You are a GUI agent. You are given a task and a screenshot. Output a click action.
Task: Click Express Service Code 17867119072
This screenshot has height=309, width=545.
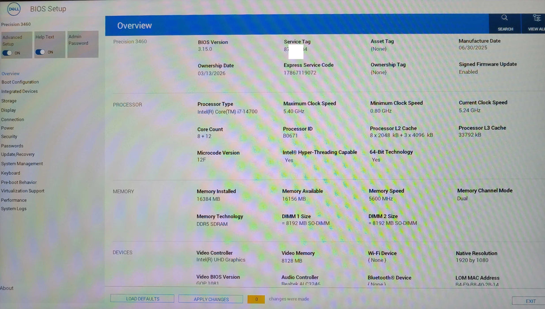tap(300, 73)
